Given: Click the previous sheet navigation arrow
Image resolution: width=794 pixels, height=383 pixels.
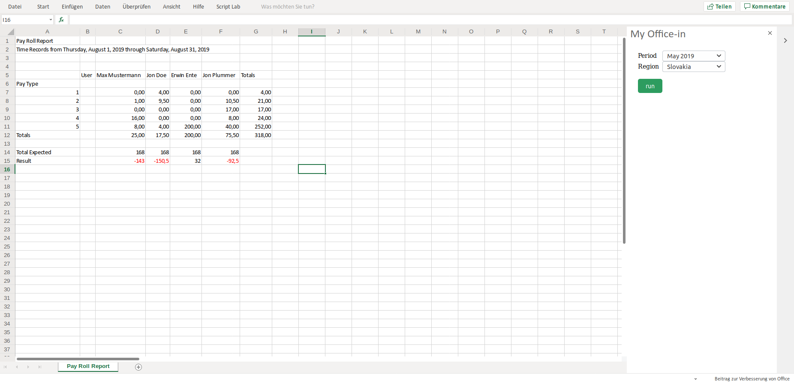Looking at the screenshot, I should [x=17, y=367].
